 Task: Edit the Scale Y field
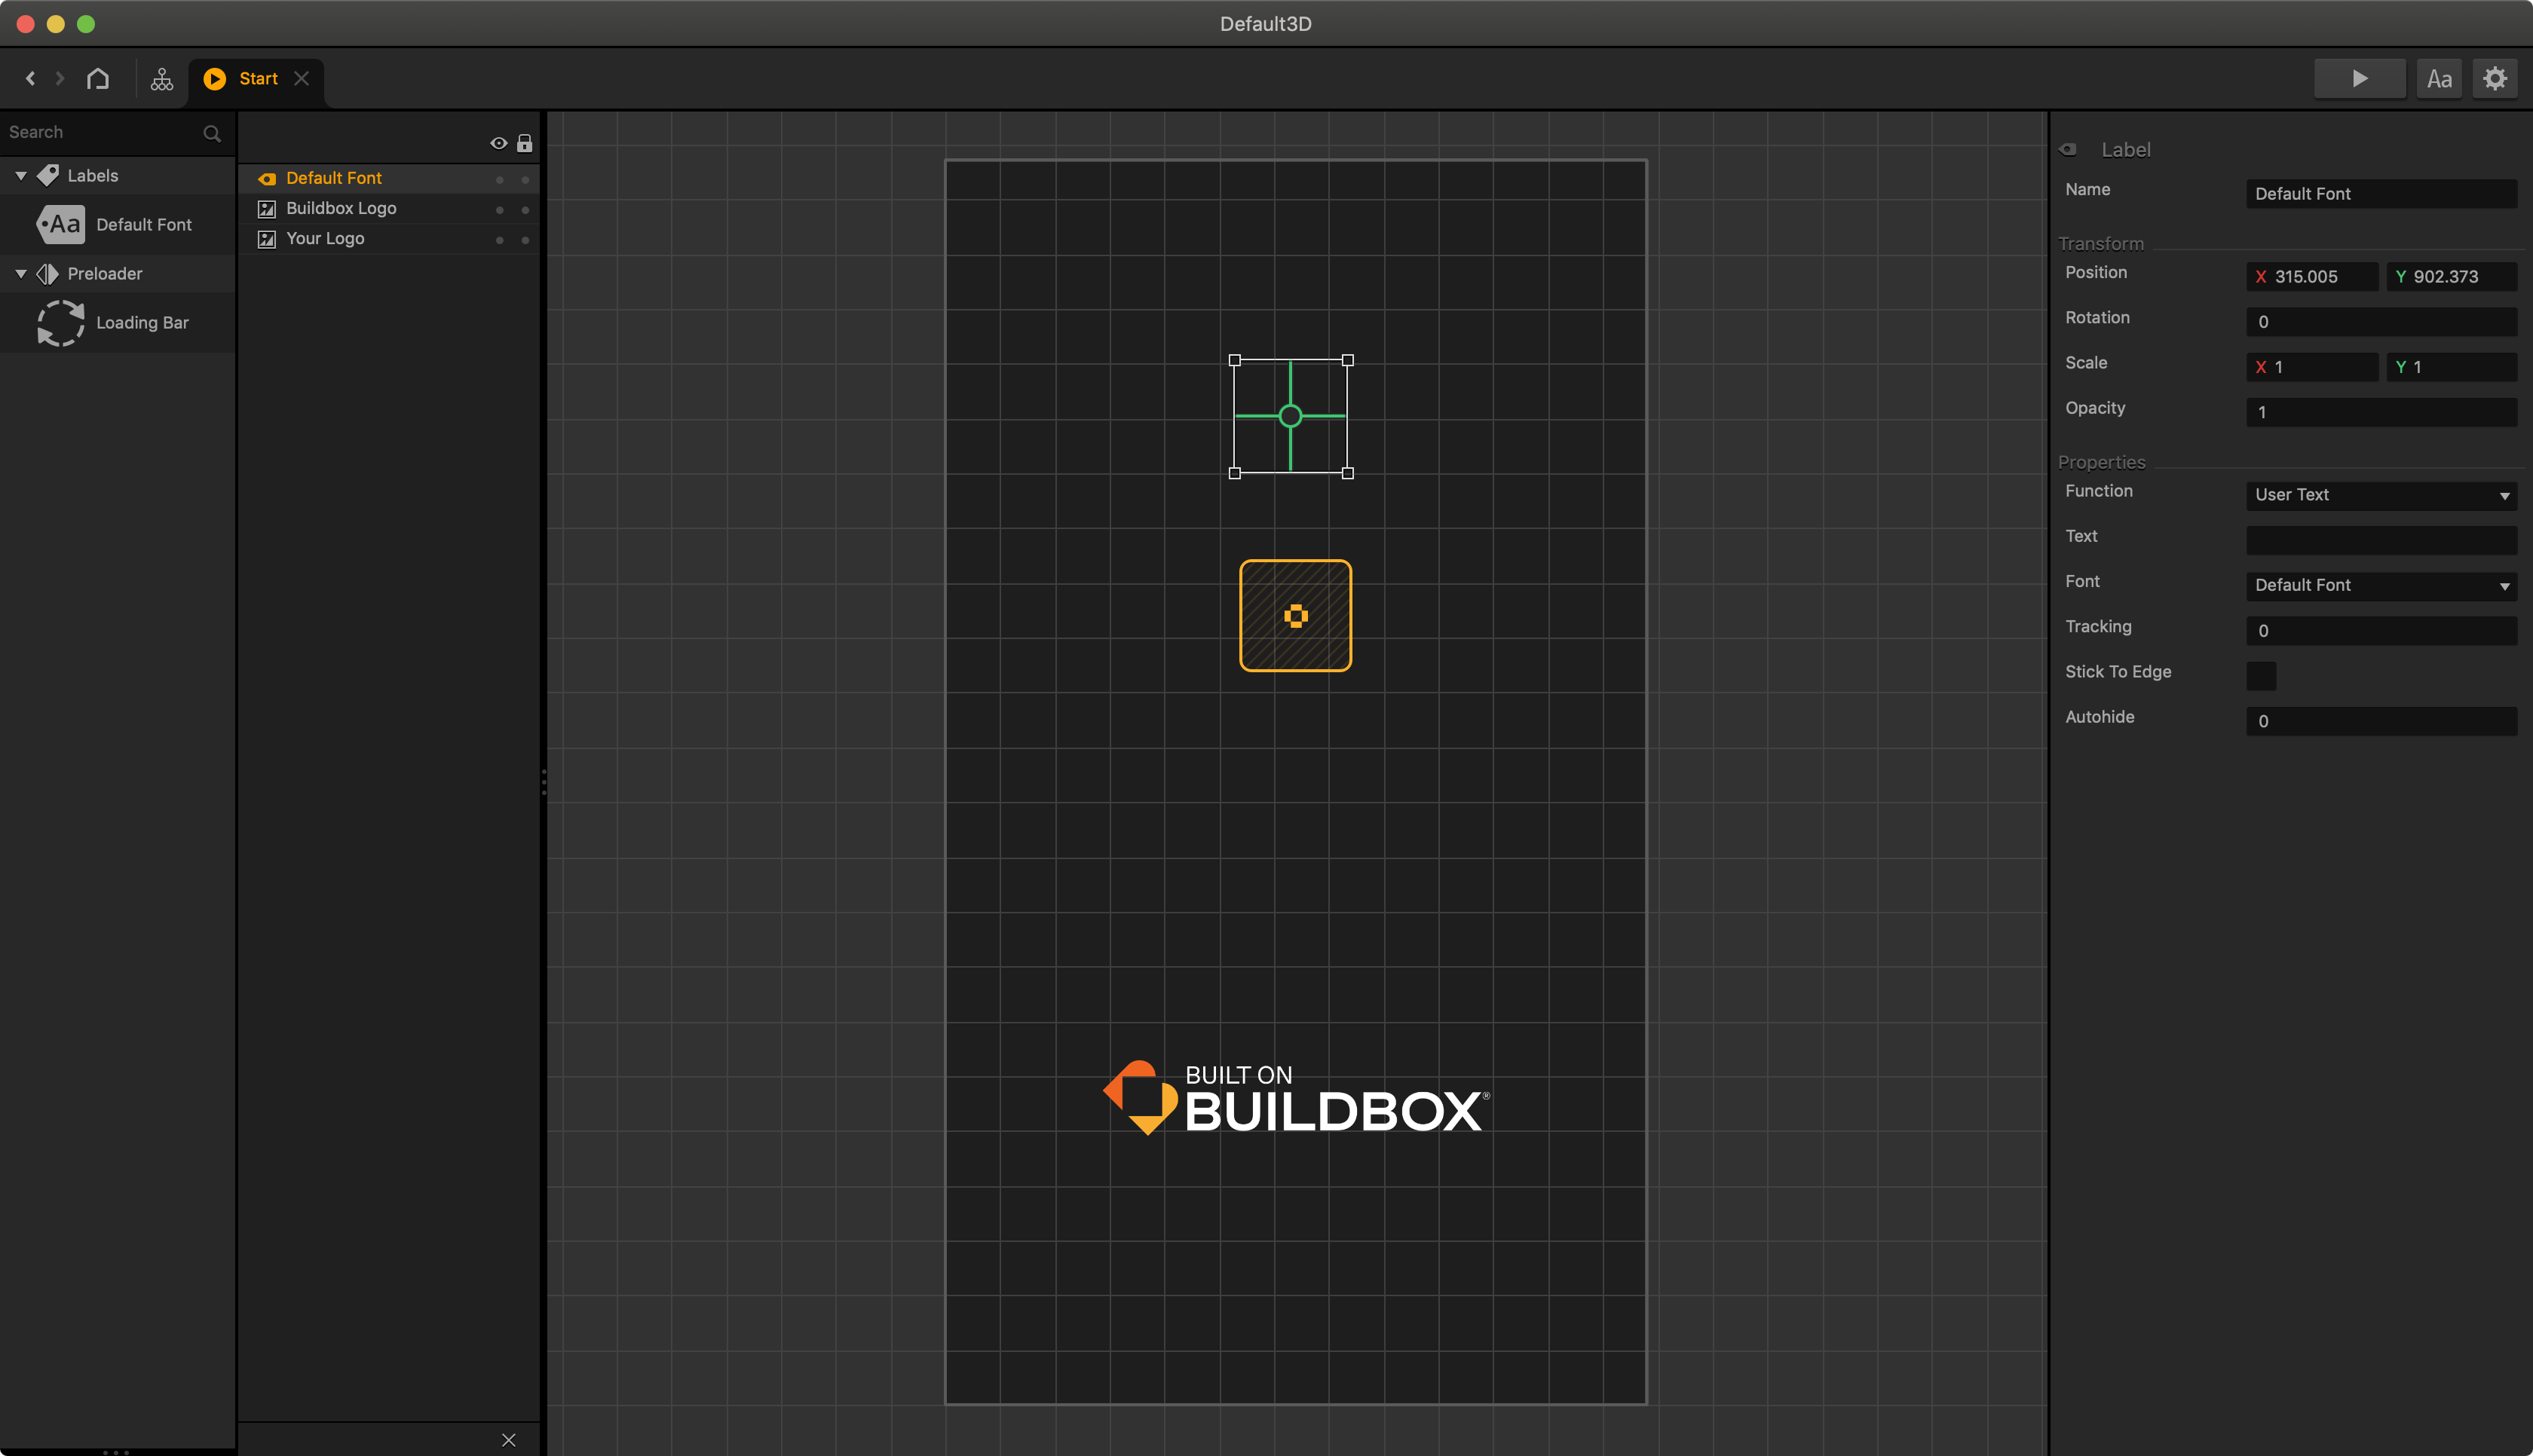[2451, 366]
